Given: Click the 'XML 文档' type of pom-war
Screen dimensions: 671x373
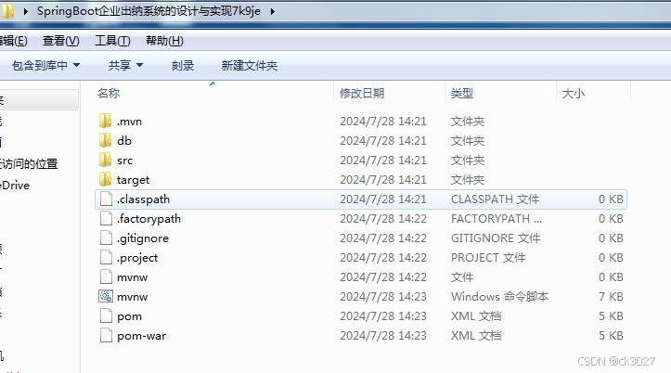Looking at the screenshot, I should pos(476,336).
